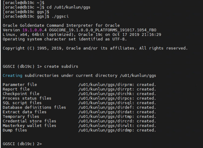The width and height of the screenshot is (203, 148).
Task: Click the '/u01/kunlun/ggs/dirprm' path
Action: tap(105, 85)
